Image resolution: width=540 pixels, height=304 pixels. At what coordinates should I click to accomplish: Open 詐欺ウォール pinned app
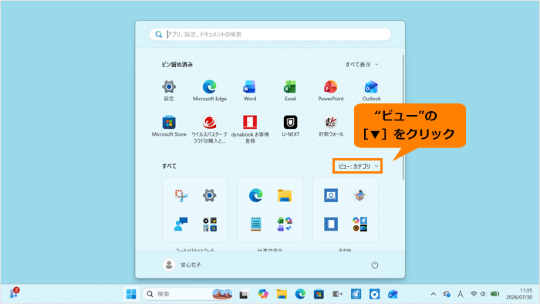[x=331, y=127]
